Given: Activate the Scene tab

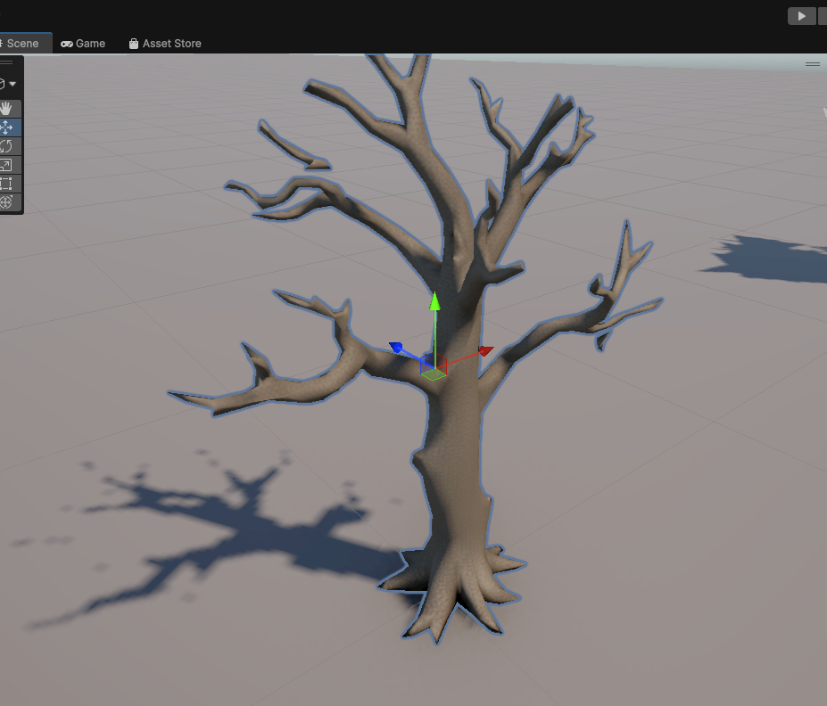Looking at the screenshot, I should pyautogui.click(x=21, y=43).
